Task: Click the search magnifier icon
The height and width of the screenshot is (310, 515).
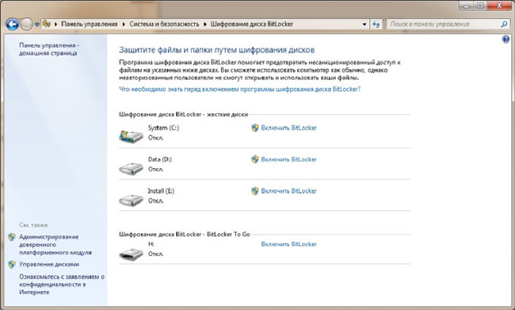Action: click(504, 24)
